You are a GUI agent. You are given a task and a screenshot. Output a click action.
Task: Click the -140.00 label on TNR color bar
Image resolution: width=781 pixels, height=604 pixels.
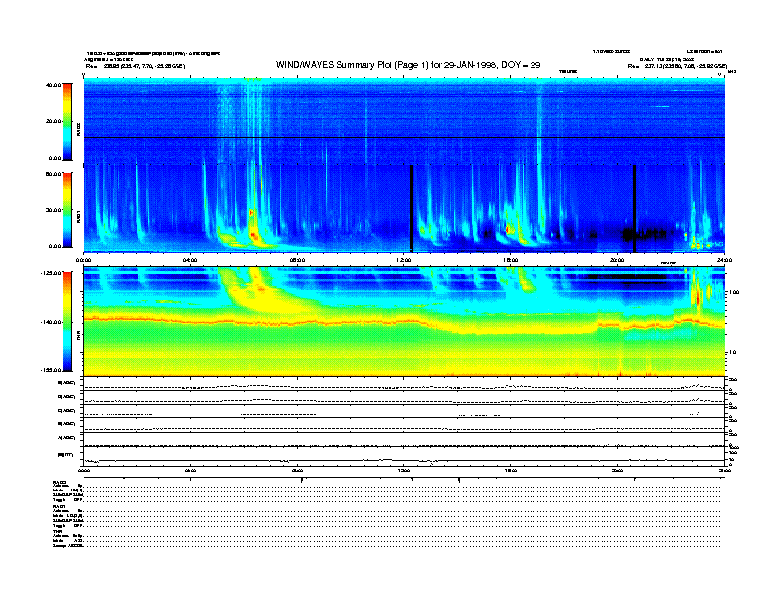51,322
